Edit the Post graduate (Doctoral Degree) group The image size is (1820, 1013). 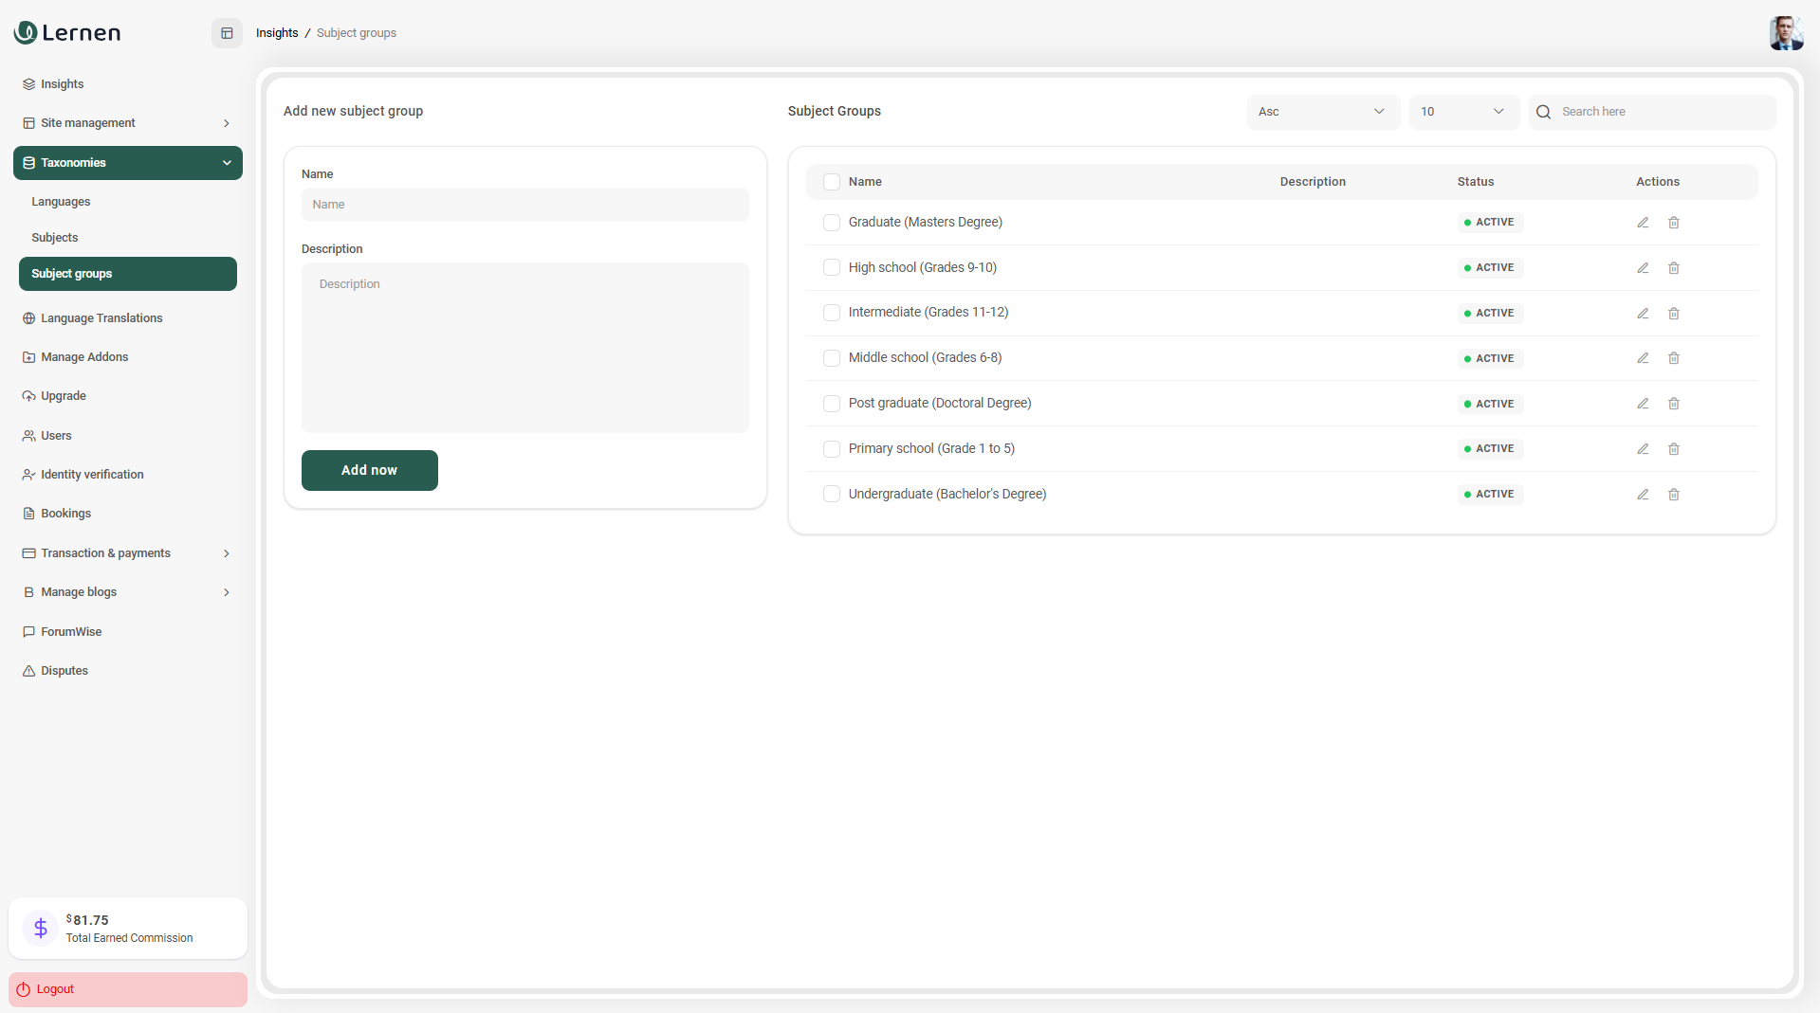coord(1643,404)
